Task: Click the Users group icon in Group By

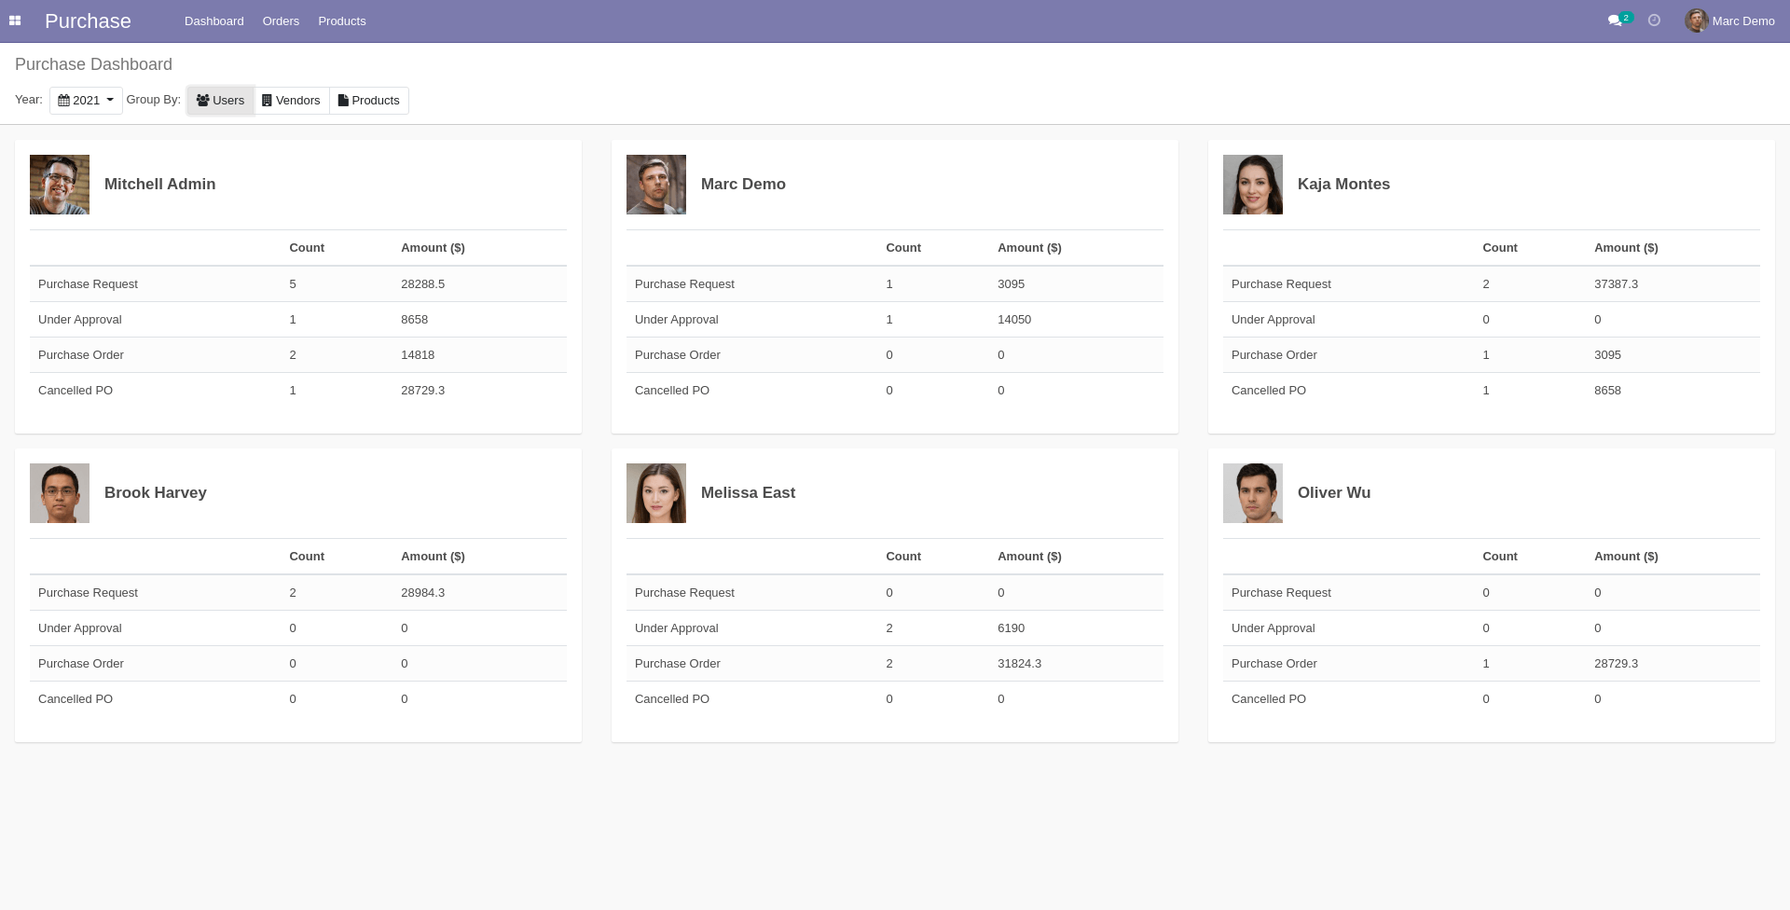Action: tap(202, 100)
